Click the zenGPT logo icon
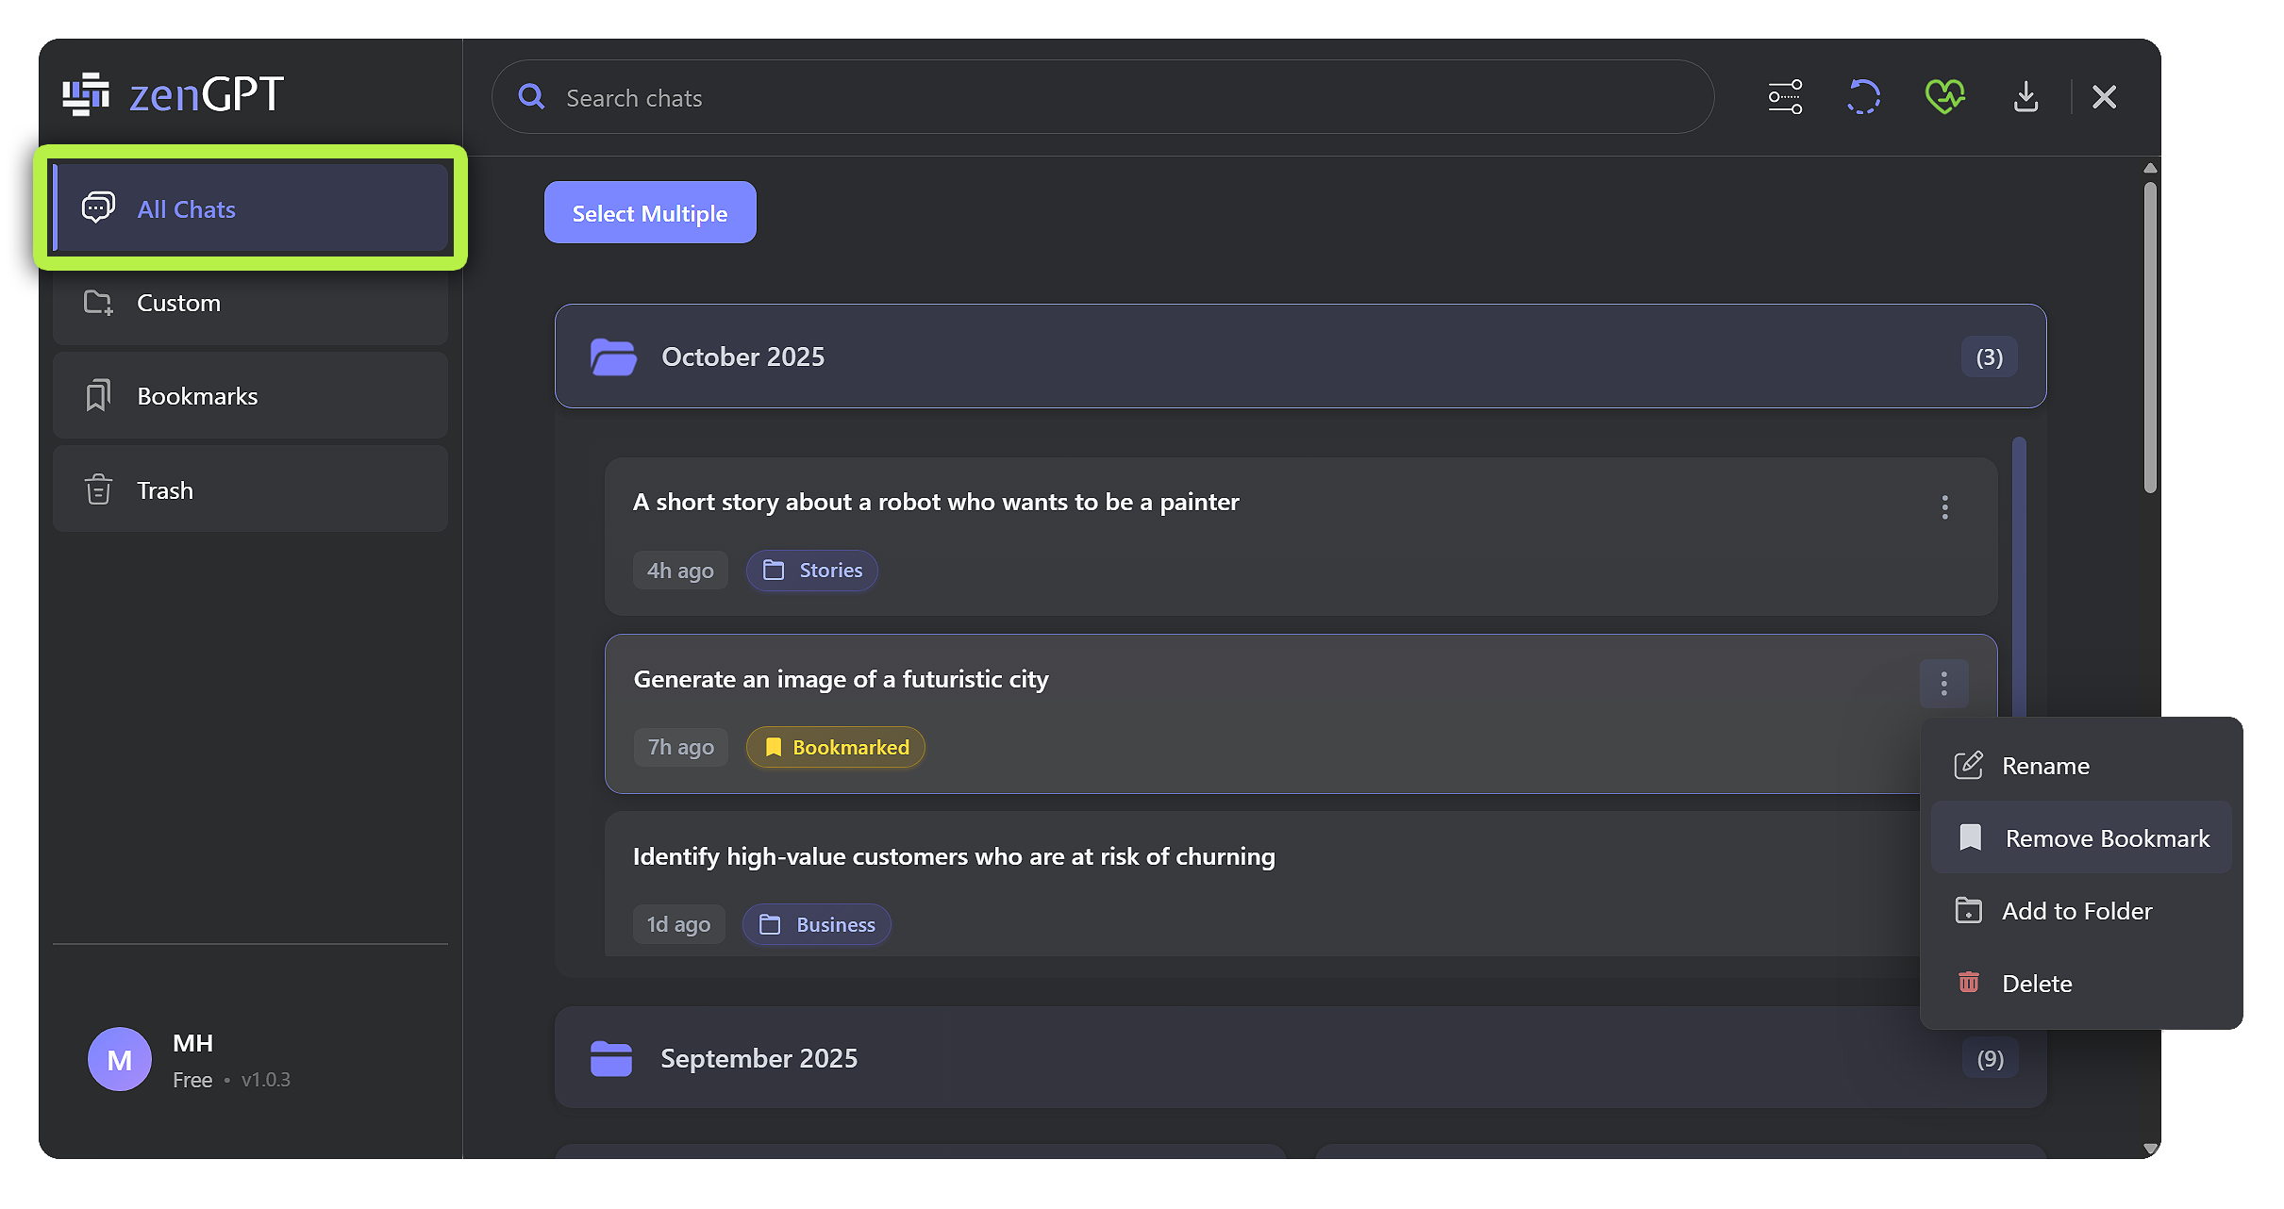 tap(86, 94)
